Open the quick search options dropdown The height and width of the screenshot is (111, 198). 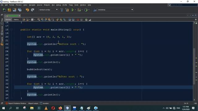(170, 5)
